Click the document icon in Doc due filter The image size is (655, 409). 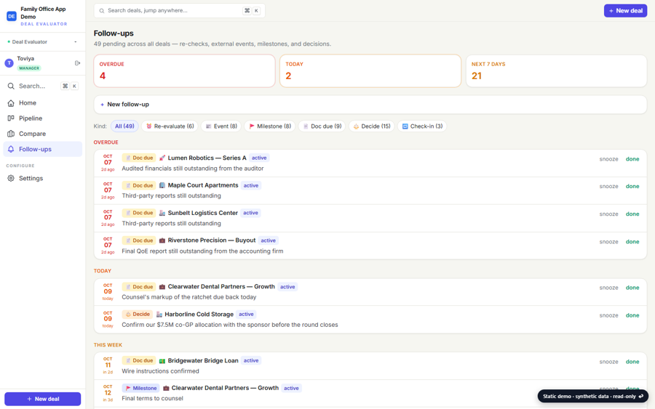pyautogui.click(x=306, y=126)
